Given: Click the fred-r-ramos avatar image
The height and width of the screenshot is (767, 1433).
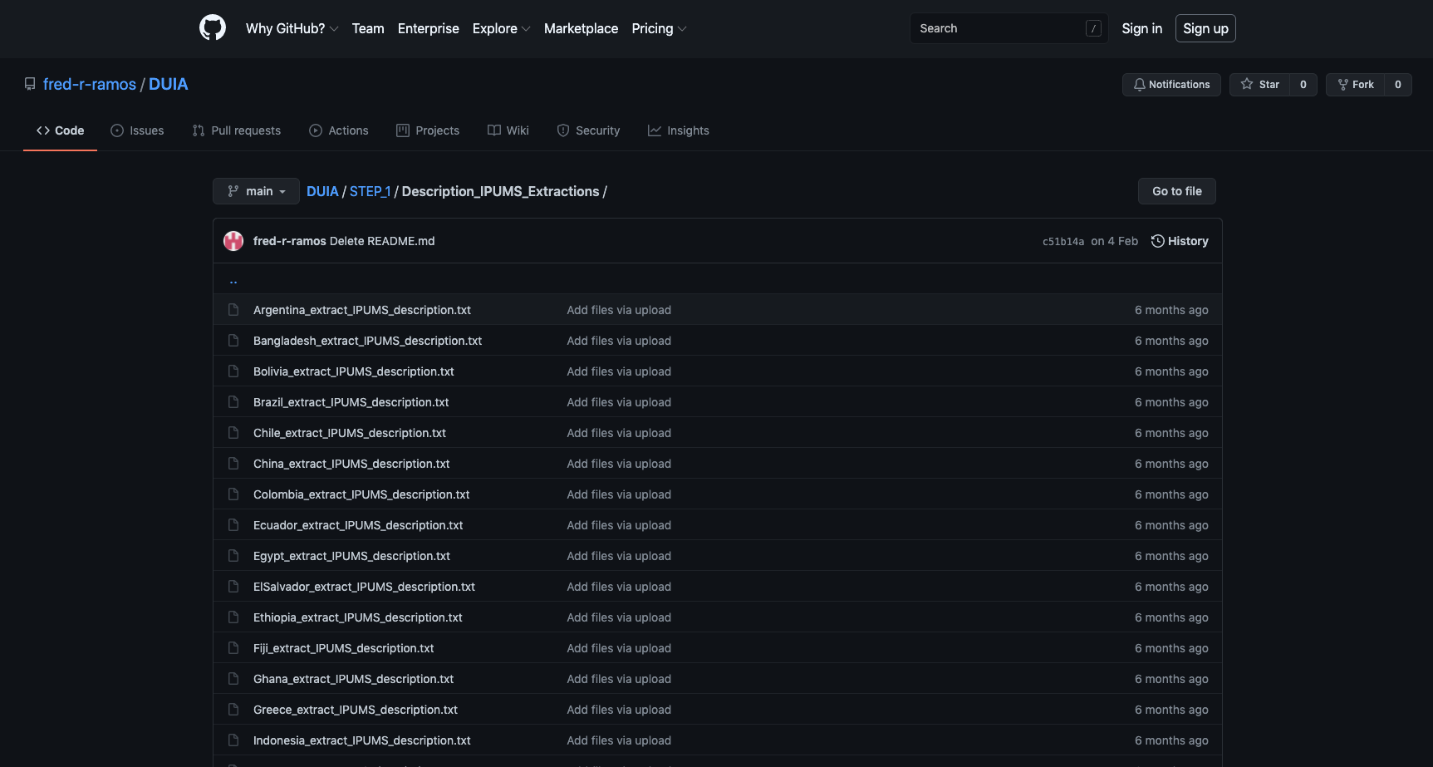Looking at the screenshot, I should 233,241.
